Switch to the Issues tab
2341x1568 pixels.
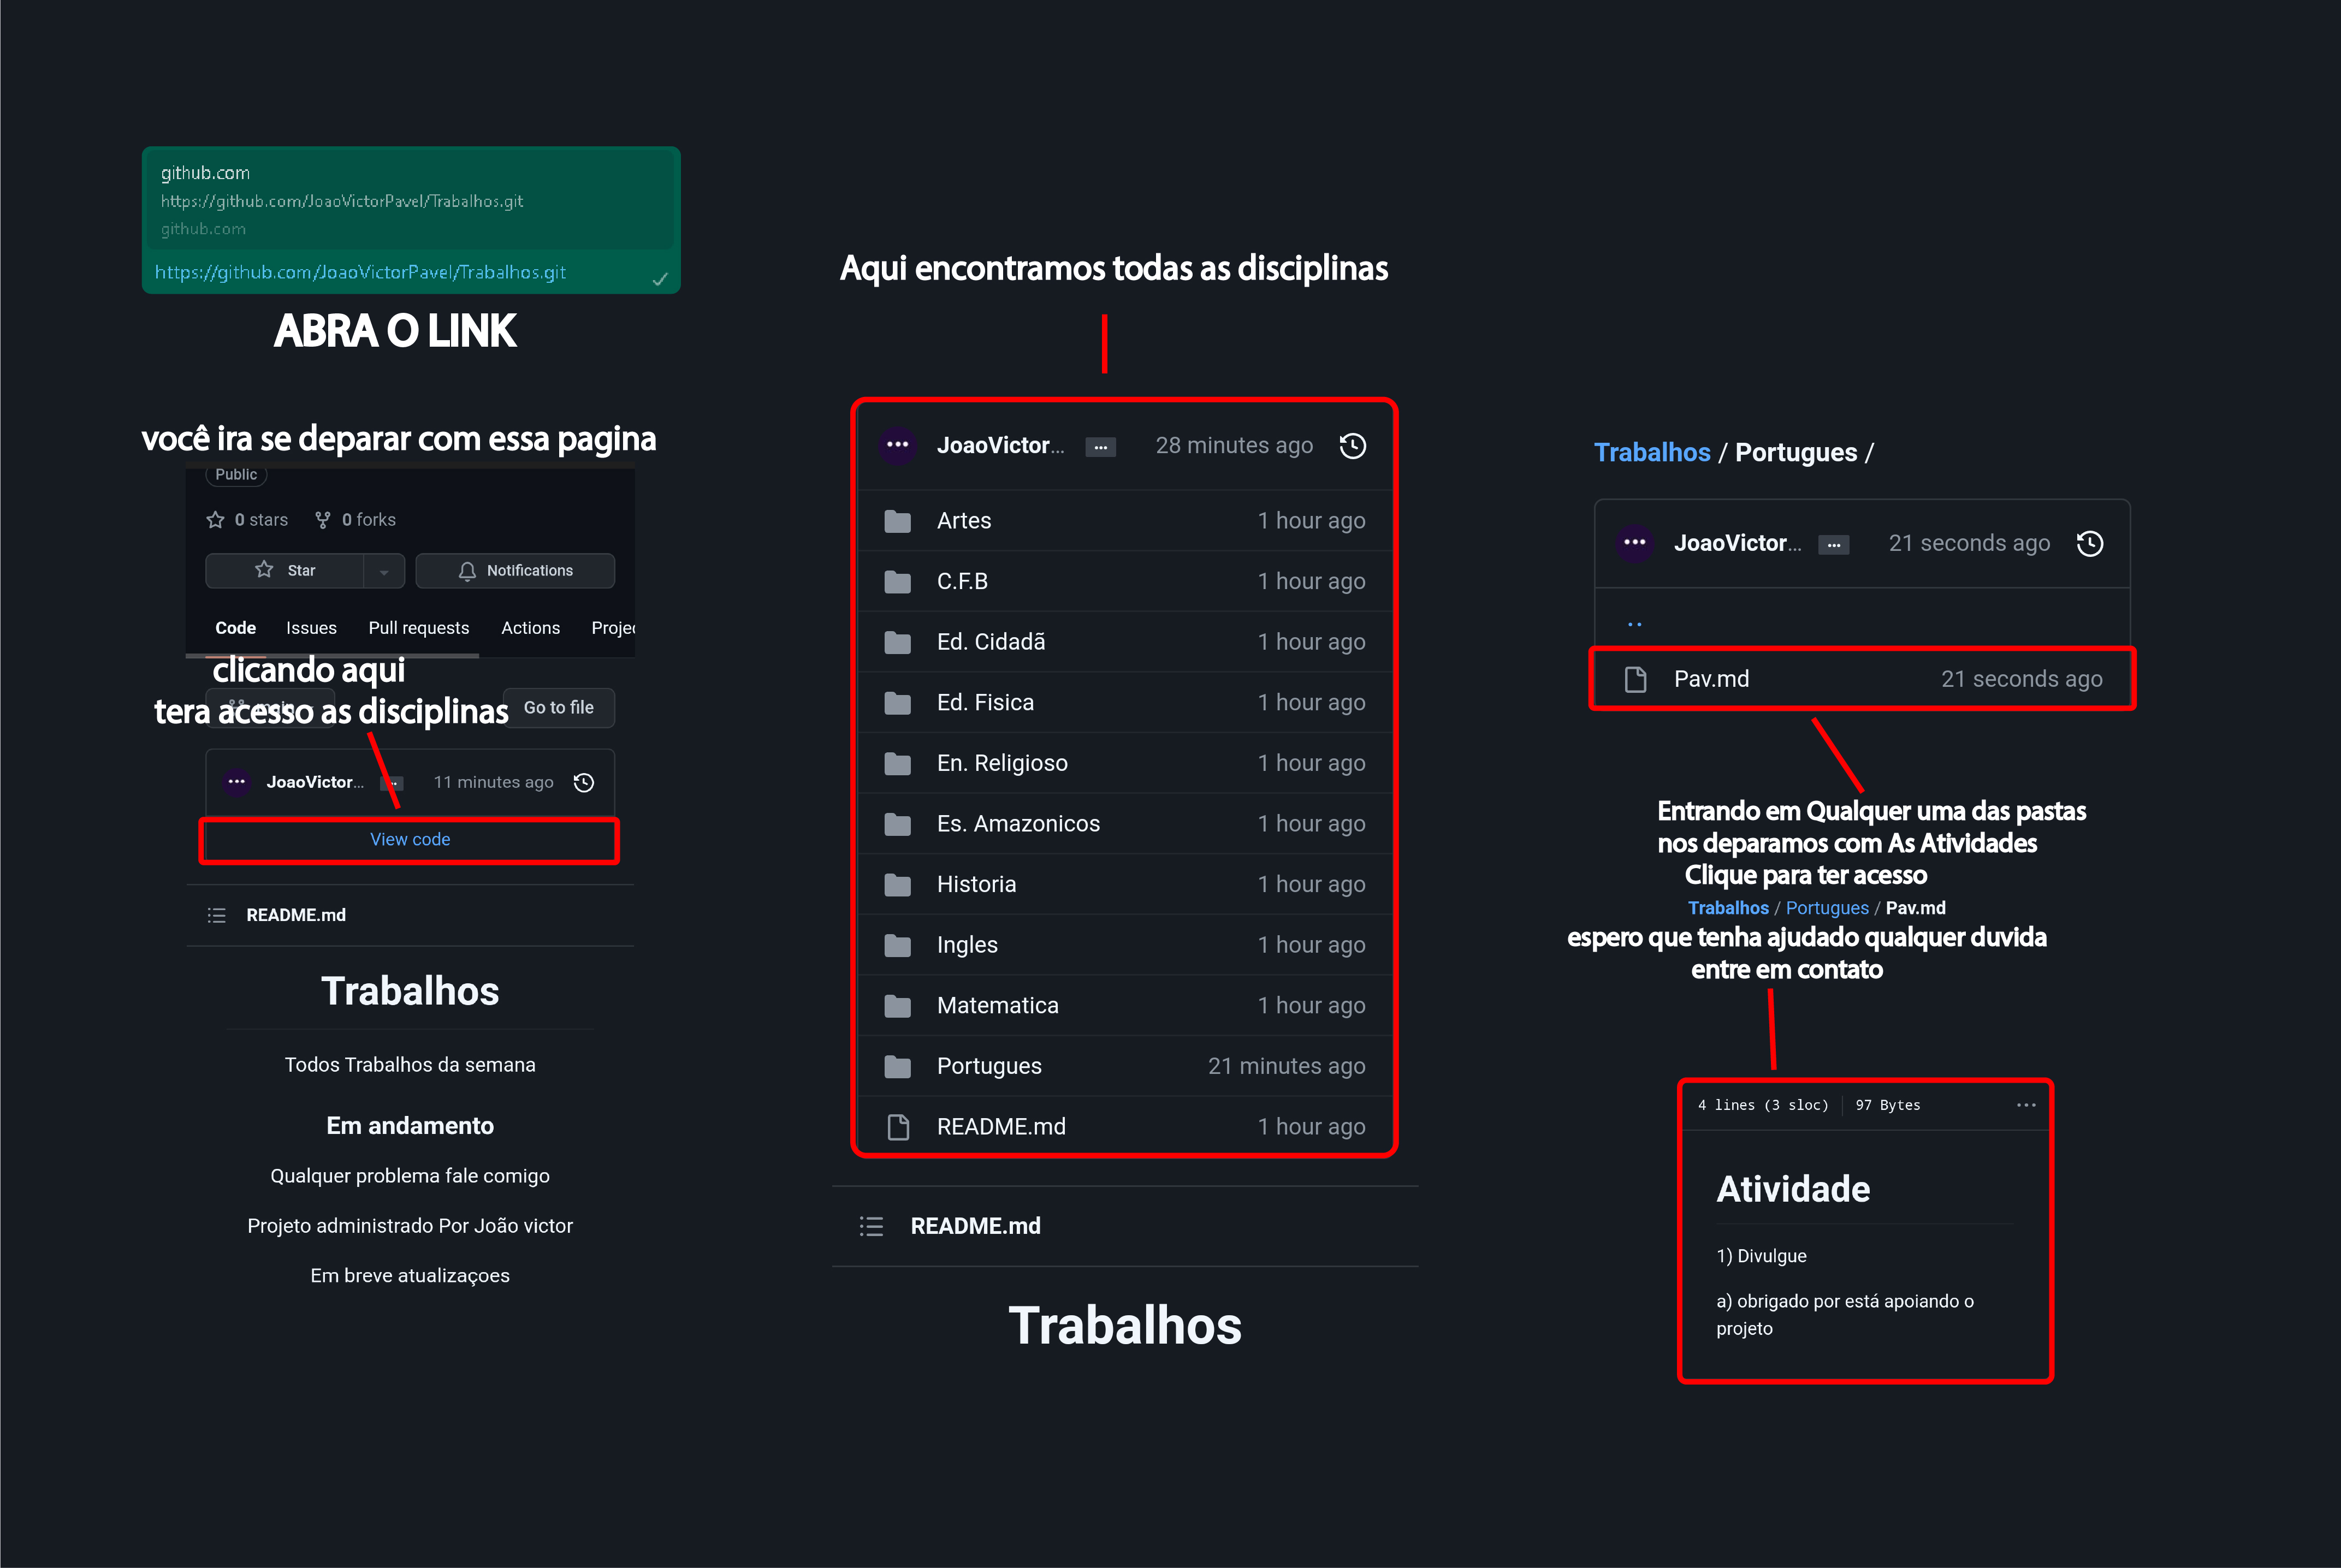tap(310, 628)
